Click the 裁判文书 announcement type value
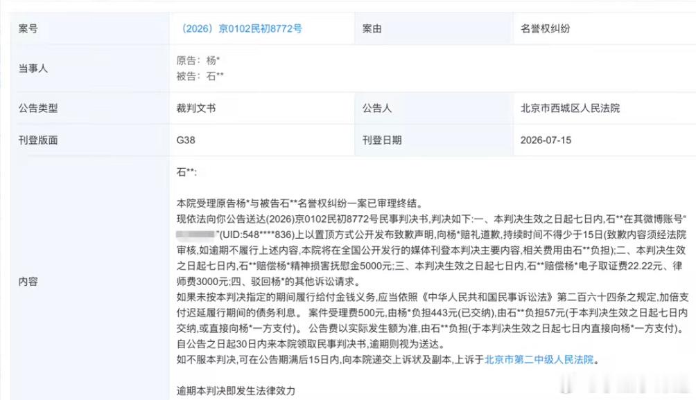696x400 pixels. pyautogui.click(x=195, y=108)
